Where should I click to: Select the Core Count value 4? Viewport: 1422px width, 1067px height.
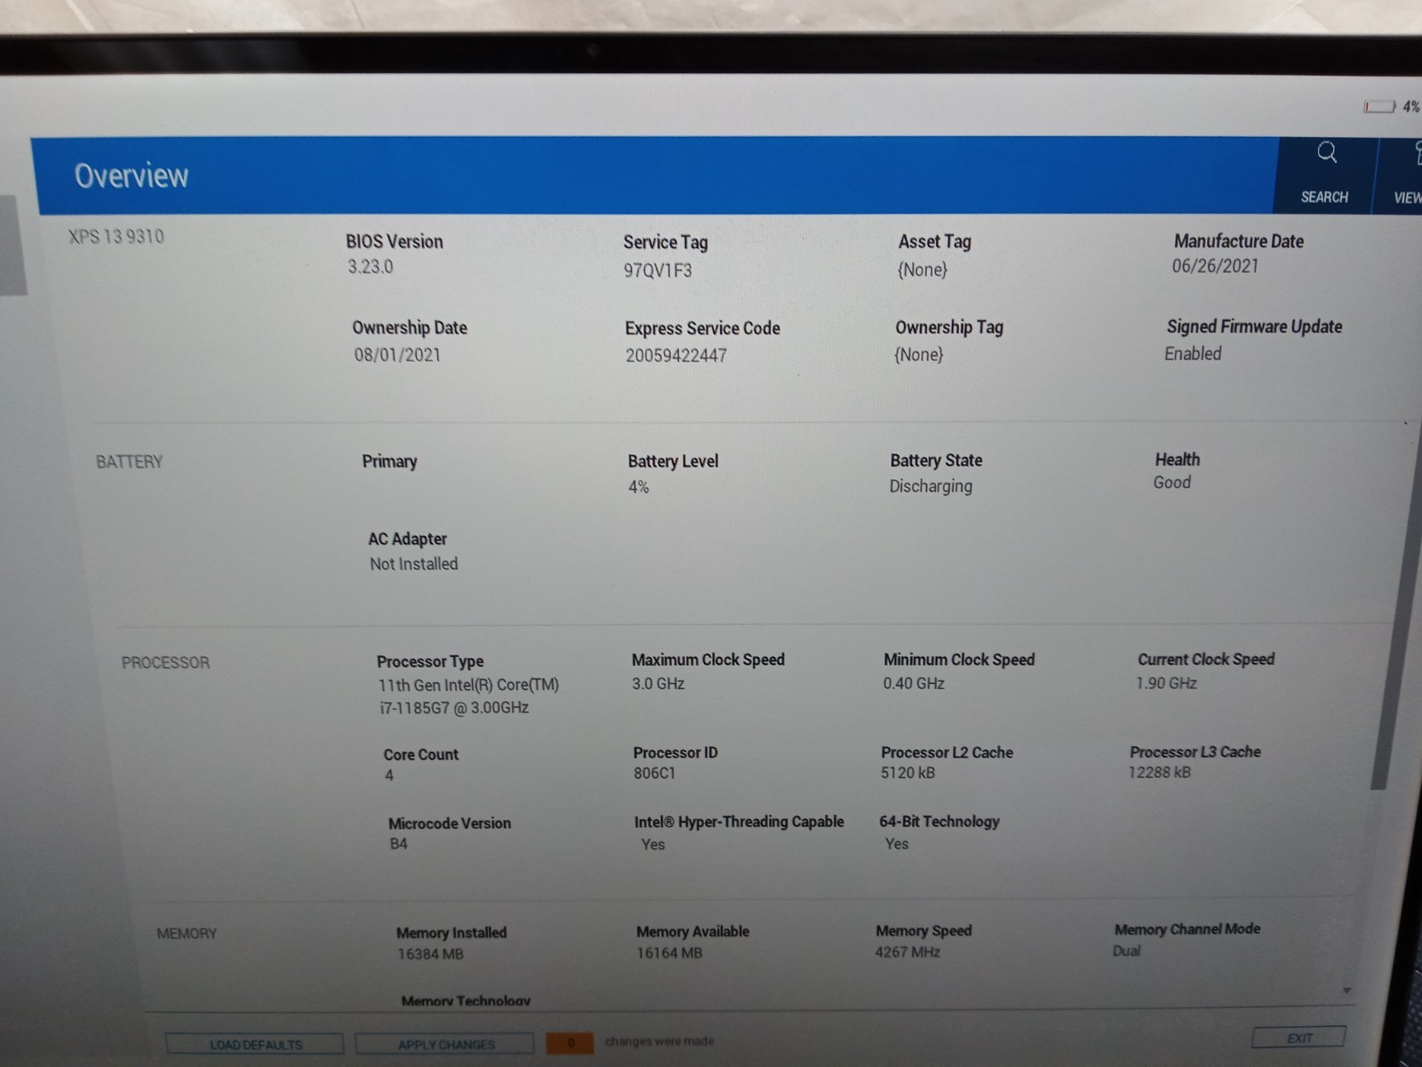(389, 775)
